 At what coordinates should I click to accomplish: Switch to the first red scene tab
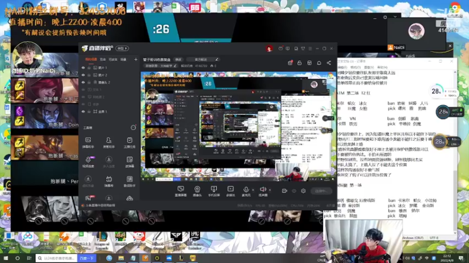[91, 60]
